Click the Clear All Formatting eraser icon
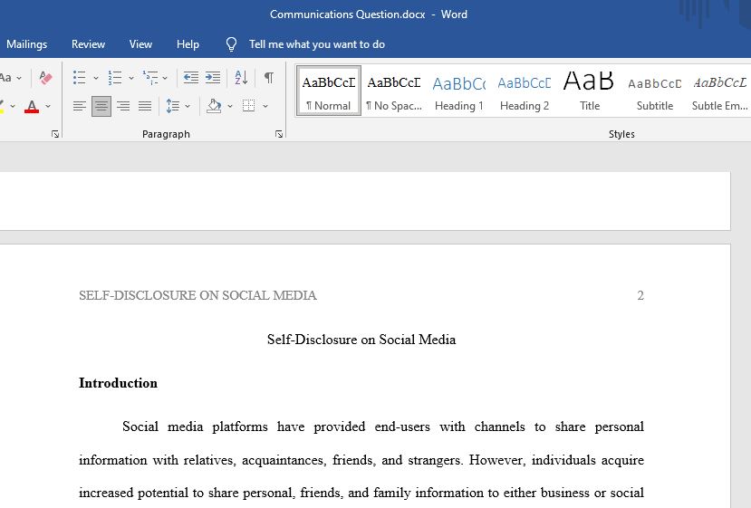 coord(45,78)
